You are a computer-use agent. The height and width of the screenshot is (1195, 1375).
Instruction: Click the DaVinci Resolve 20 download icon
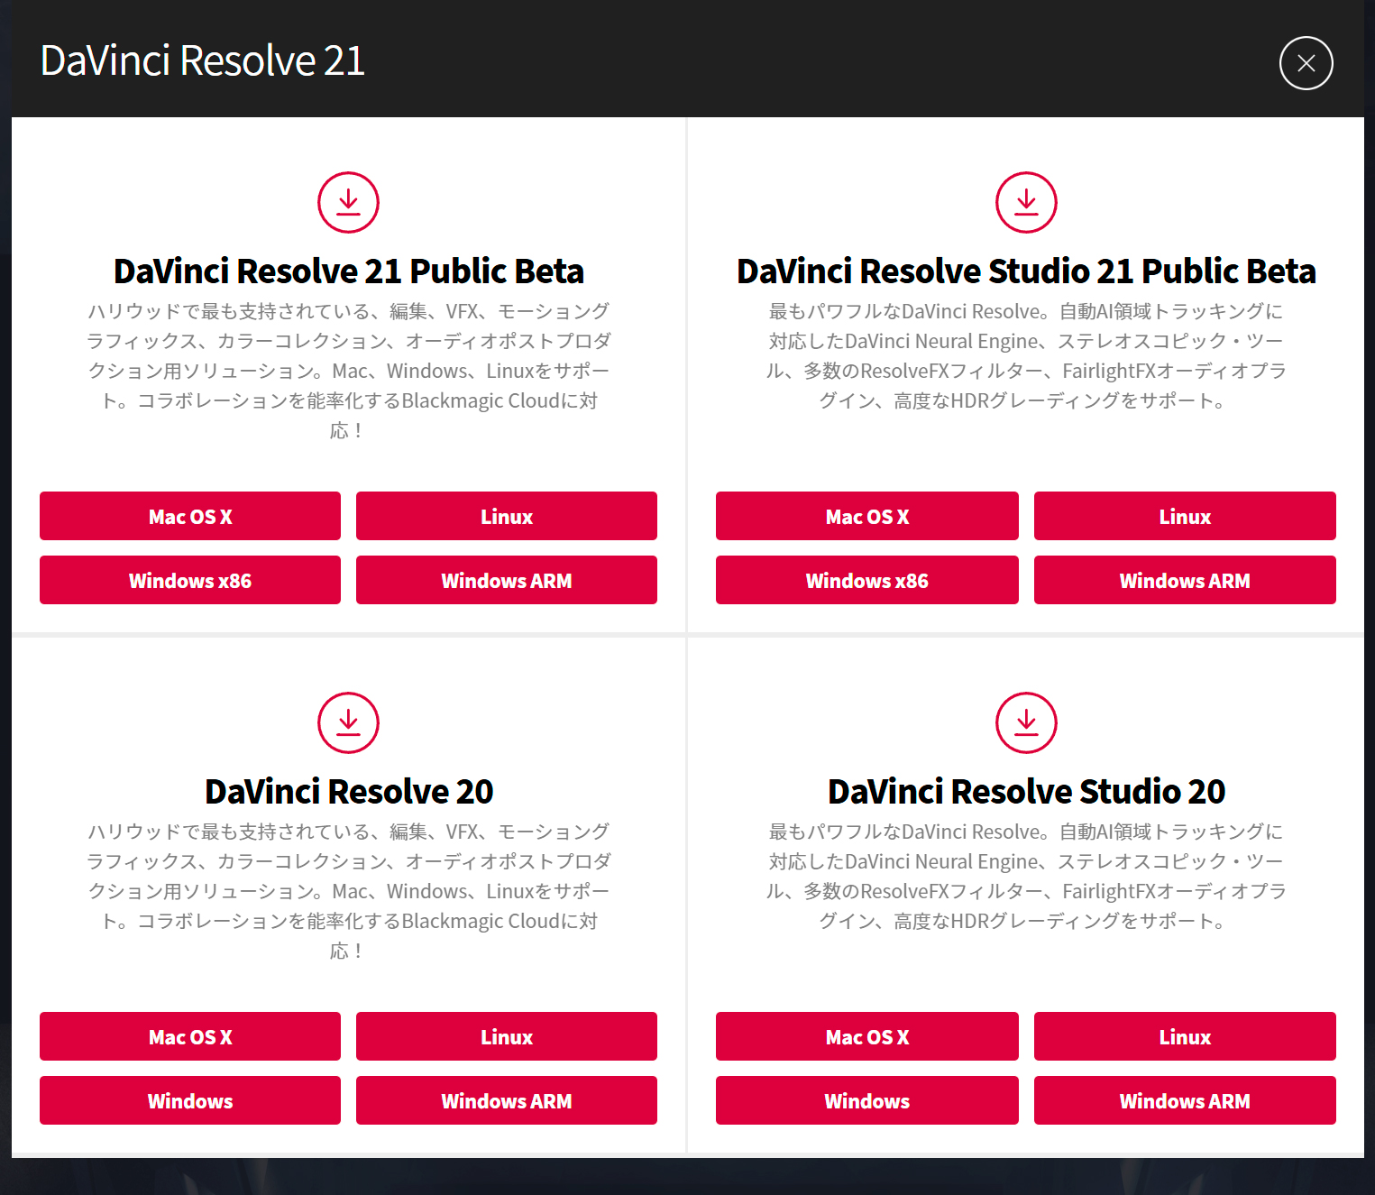(348, 722)
